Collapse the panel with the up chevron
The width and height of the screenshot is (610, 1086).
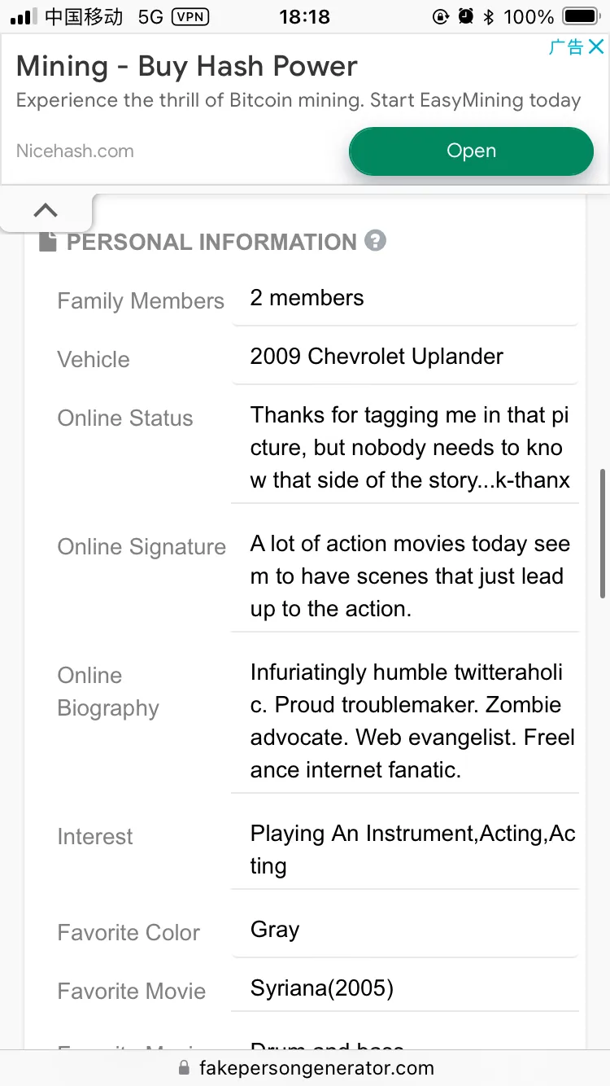click(x=46, y=211)
